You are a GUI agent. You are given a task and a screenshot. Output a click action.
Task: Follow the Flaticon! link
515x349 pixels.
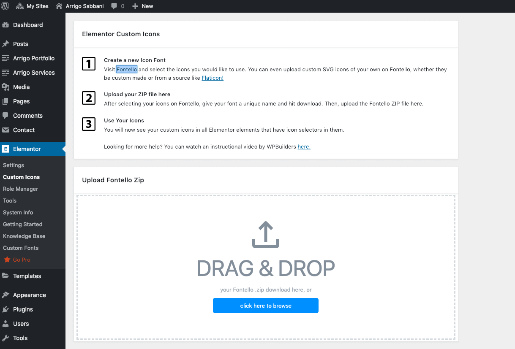coord(213,78)
